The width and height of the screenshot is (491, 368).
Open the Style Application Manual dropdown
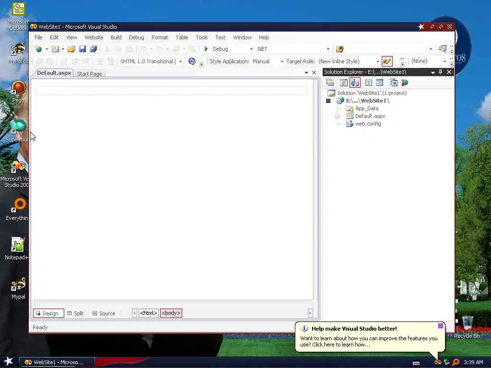(x=282, y=61)
